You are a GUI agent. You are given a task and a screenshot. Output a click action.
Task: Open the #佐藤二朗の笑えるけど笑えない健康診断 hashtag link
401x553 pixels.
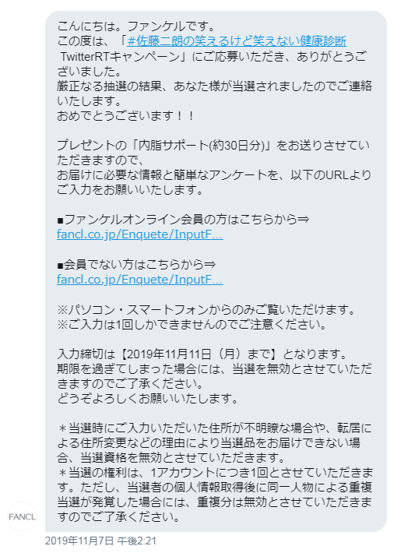tap(237, 41)
